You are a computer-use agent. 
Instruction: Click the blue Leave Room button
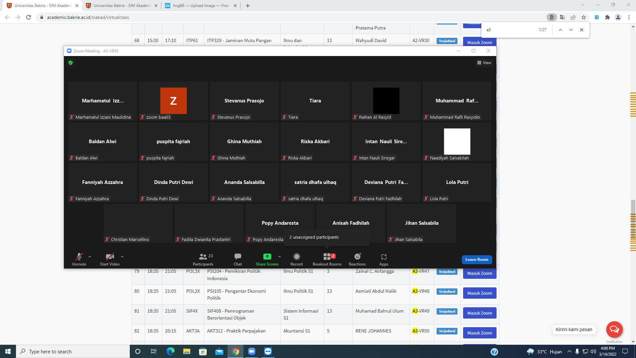pyautogui.click(x=477, y=260)
